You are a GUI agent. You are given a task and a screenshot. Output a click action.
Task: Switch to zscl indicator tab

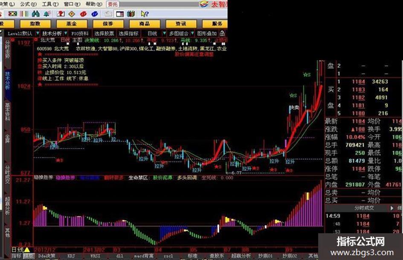(x=168, y=256)
